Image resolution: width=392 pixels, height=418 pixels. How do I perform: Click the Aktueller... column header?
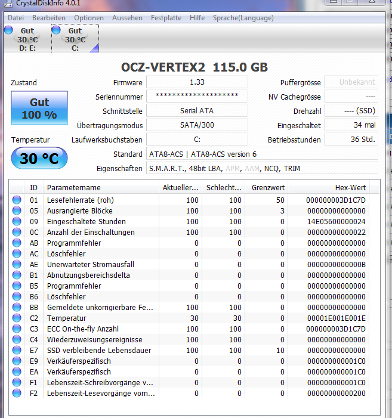coord(181,188)
